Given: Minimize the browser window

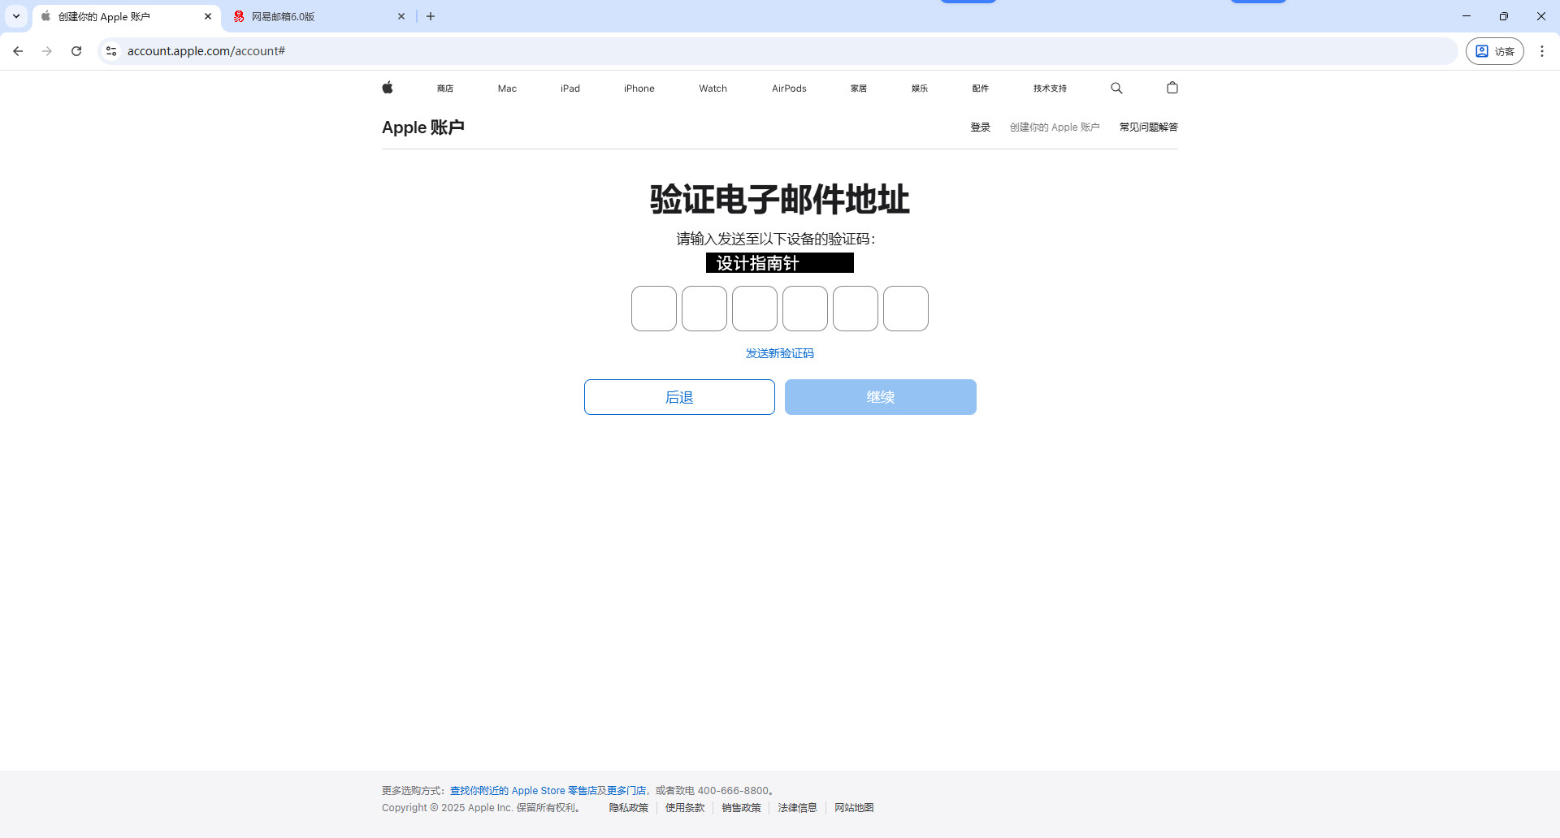Looking at the screenshot, I should [x=1467, y=16].
